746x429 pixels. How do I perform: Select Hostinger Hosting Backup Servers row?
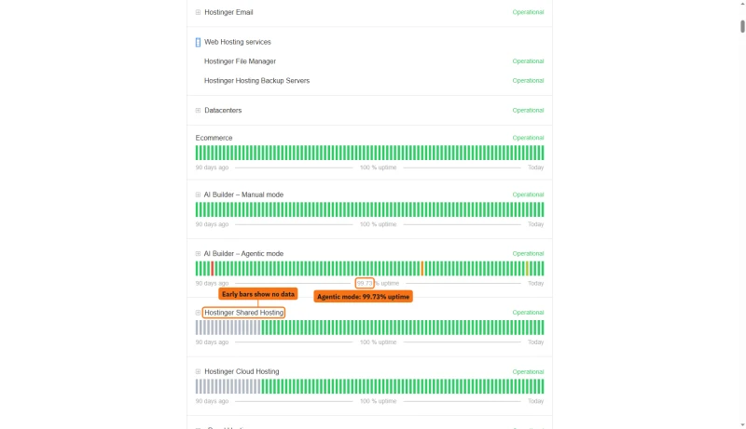[369, 81]
